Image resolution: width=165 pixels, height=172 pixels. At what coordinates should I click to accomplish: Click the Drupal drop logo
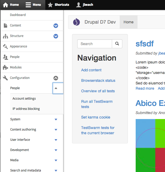(x=76, y=22)
